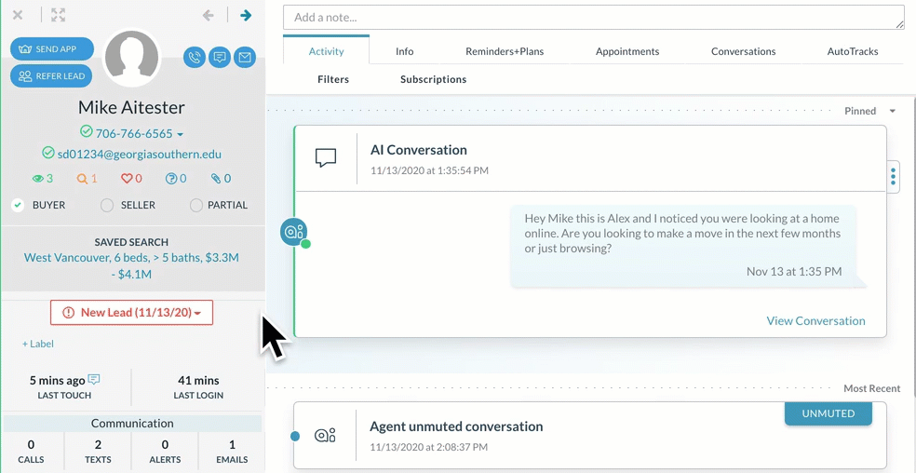
Task: Click the green eye views count
Action: (x=43, y=179)
